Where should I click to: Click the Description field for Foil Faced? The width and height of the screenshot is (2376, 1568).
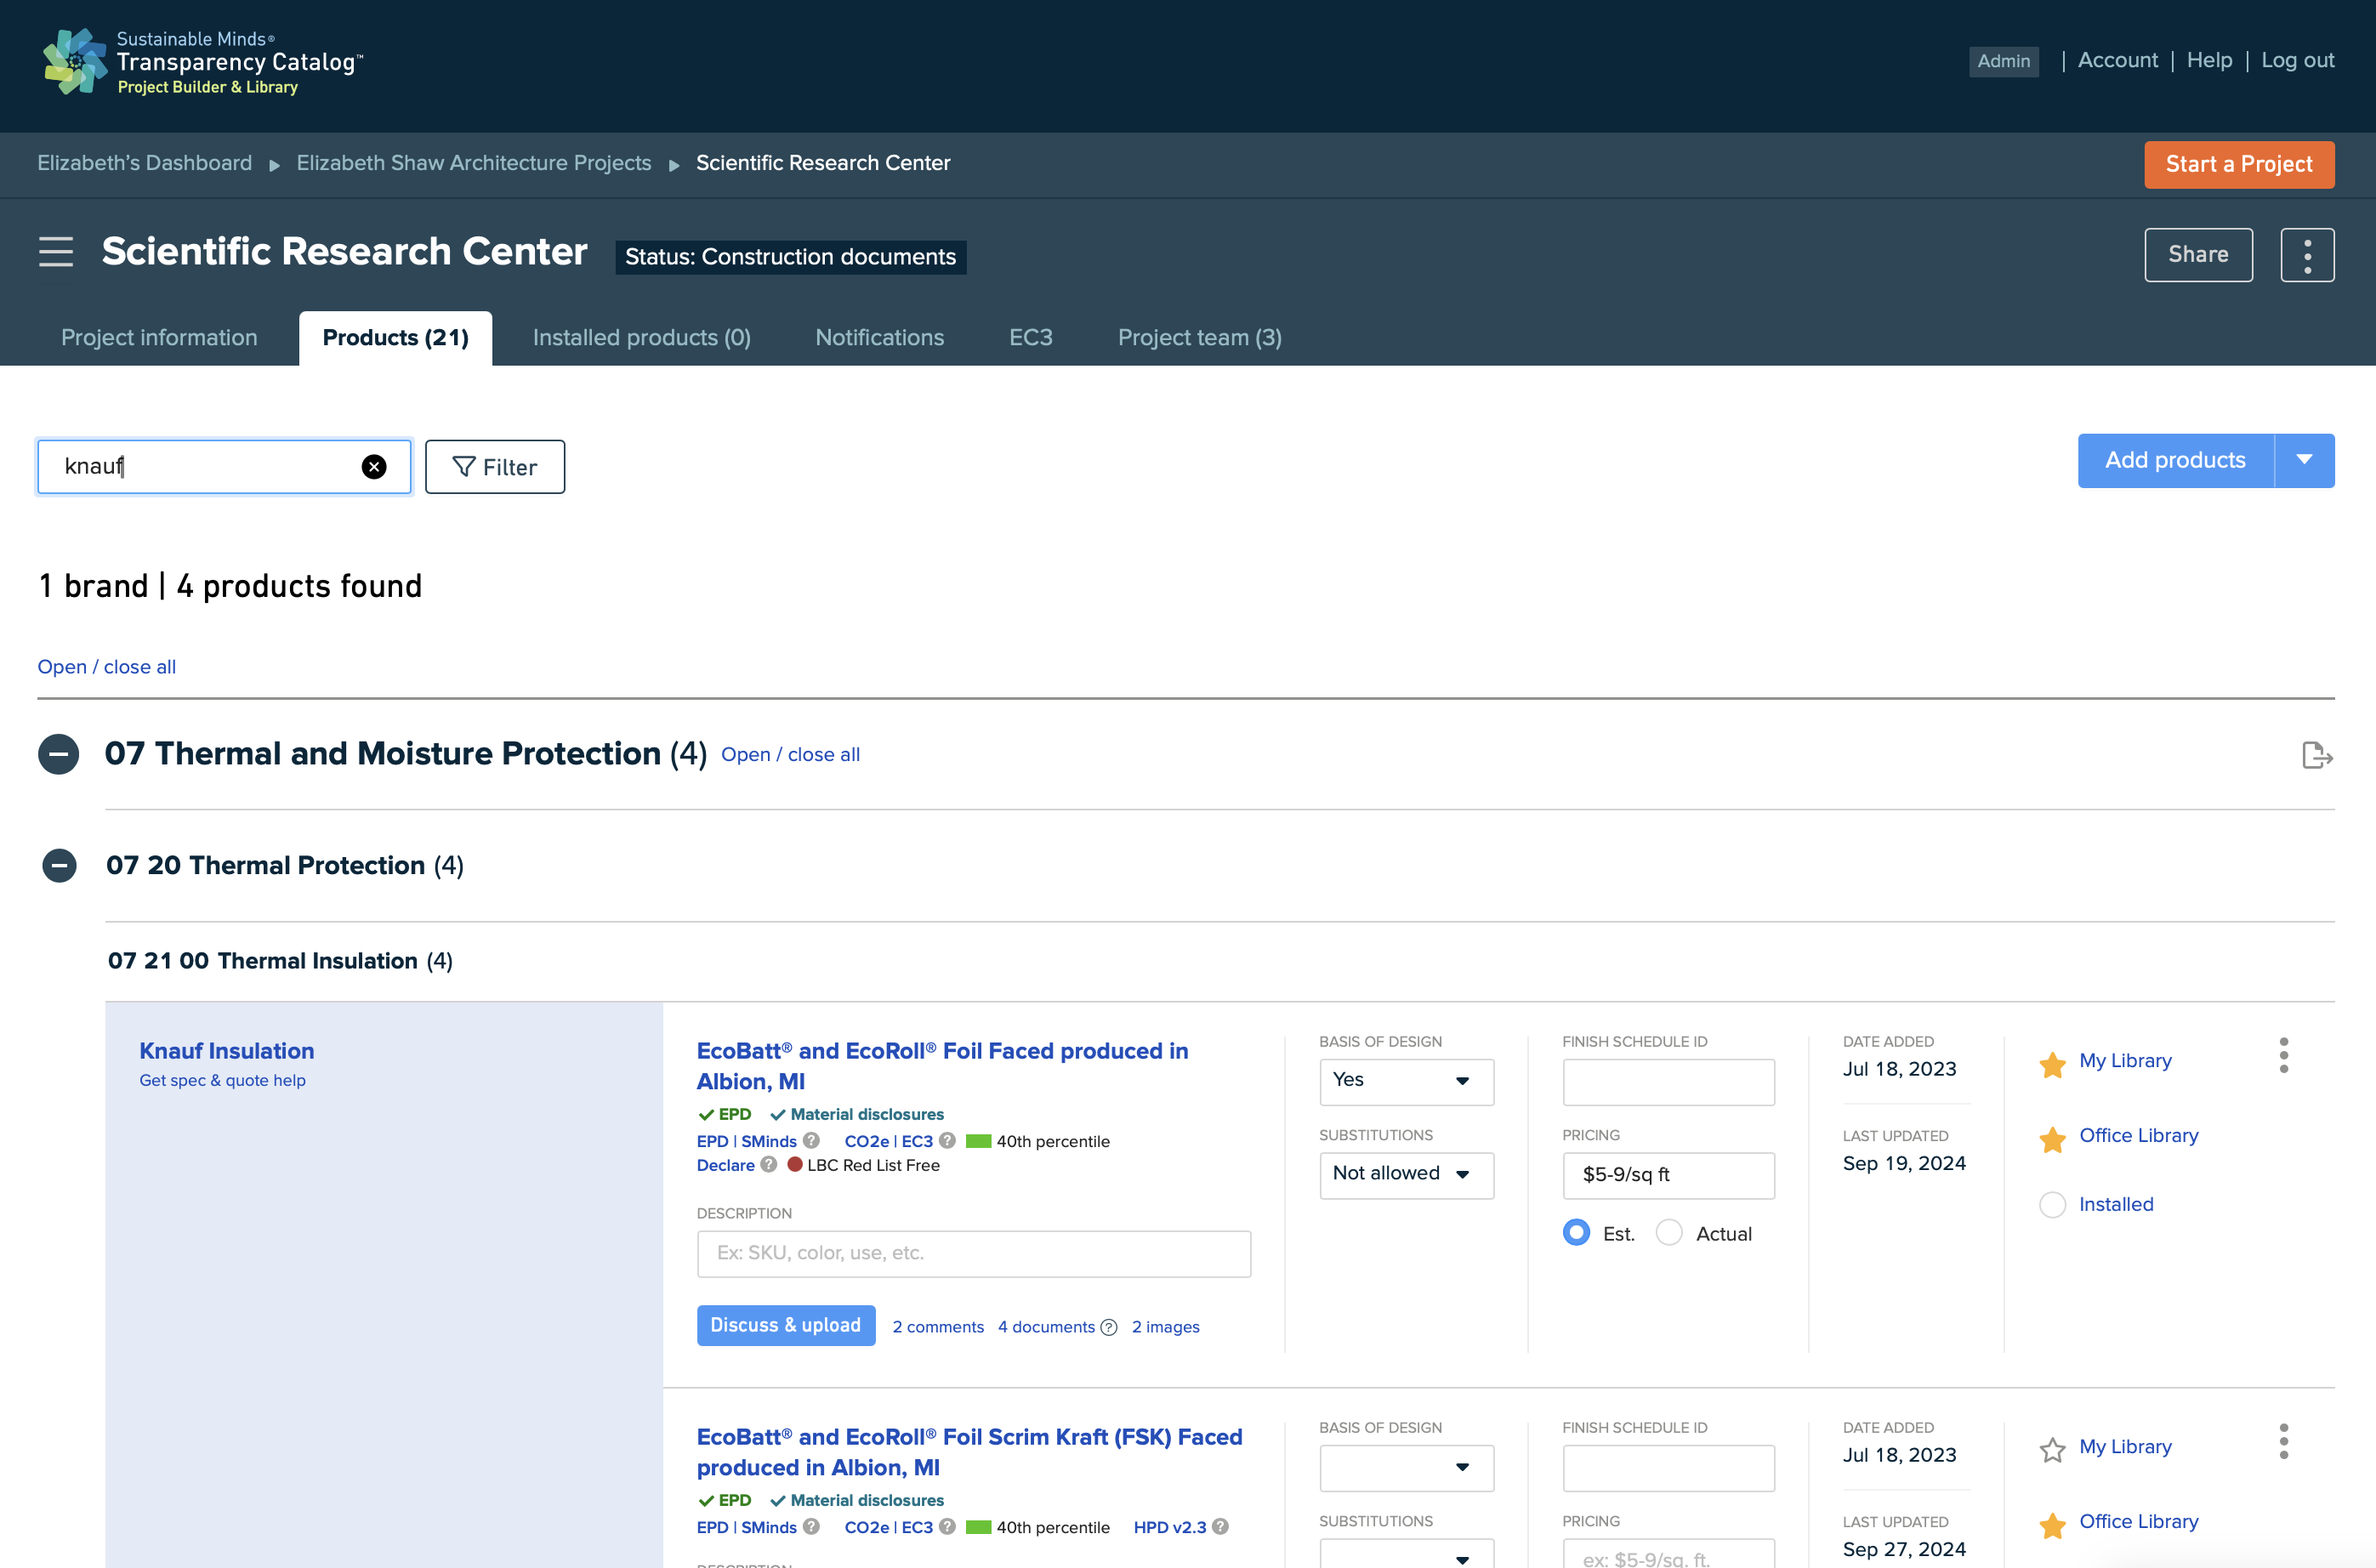[973, 1253]
